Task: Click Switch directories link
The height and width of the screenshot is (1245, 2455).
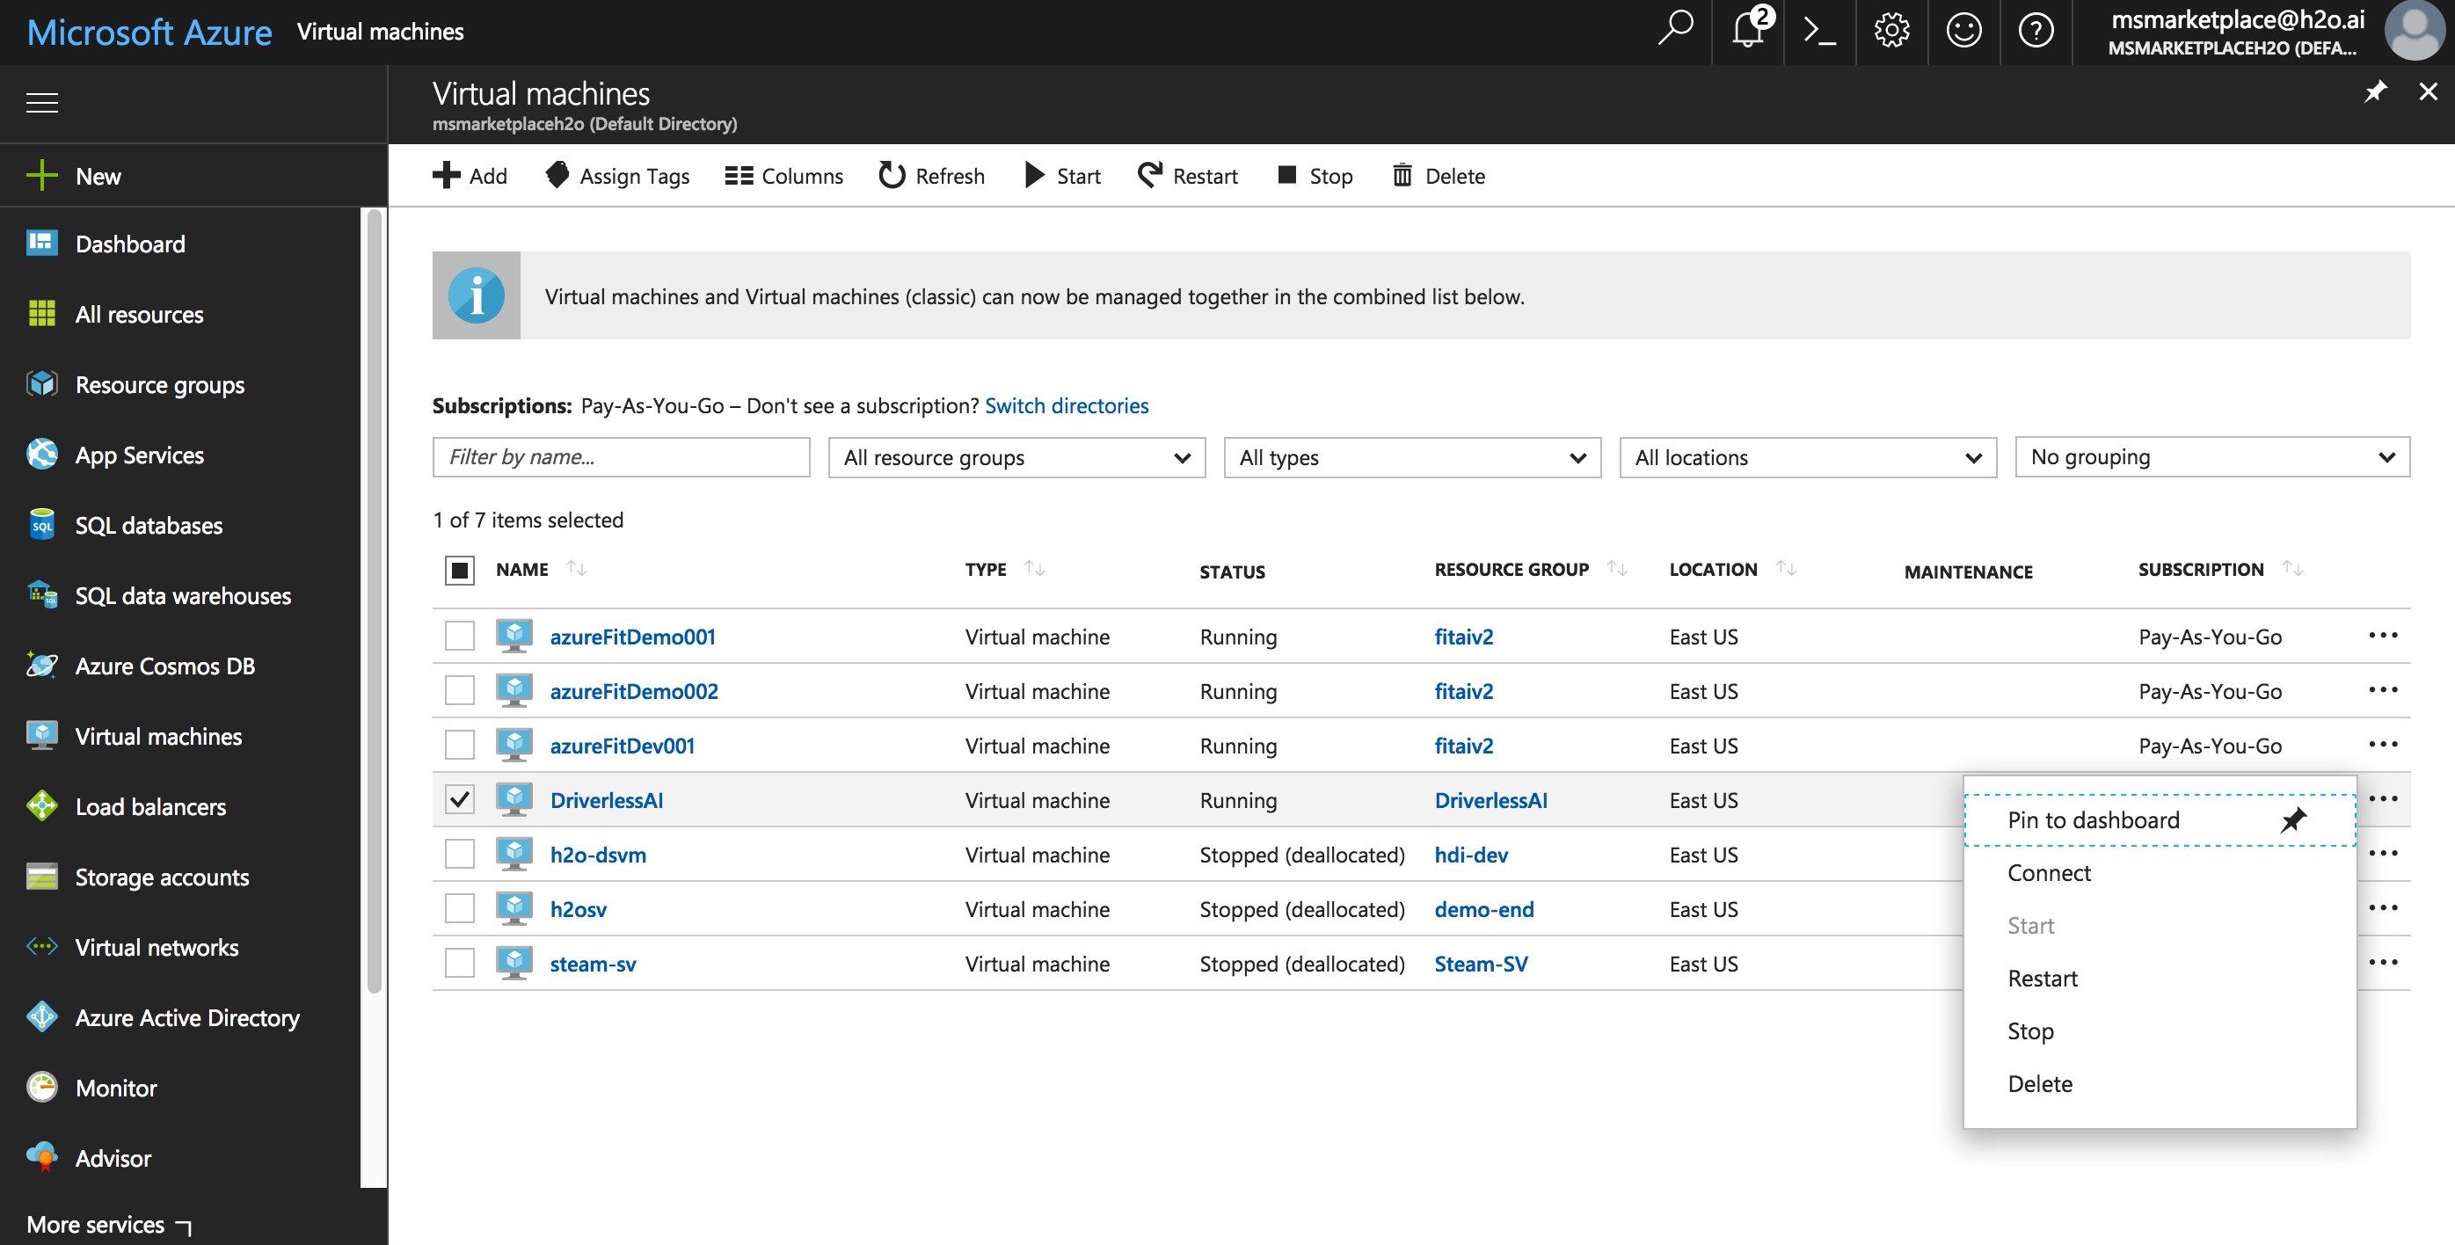Action: pos(1067,405)
